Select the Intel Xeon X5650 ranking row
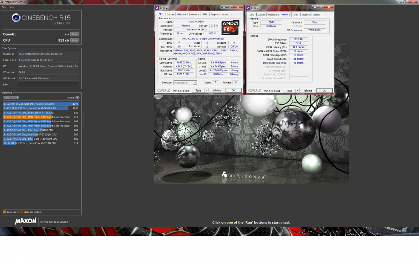This screenshot has width=419, height=262. (41, 104)
